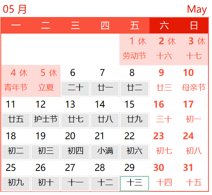Select date cell 1 休

(134, 41)
